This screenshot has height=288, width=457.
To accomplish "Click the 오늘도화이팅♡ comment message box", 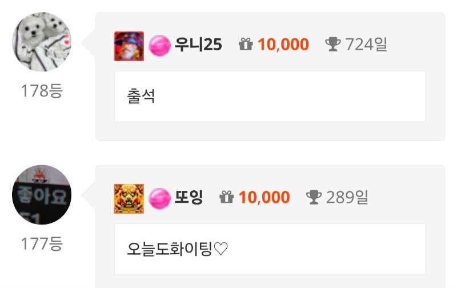I will point(270,249).
